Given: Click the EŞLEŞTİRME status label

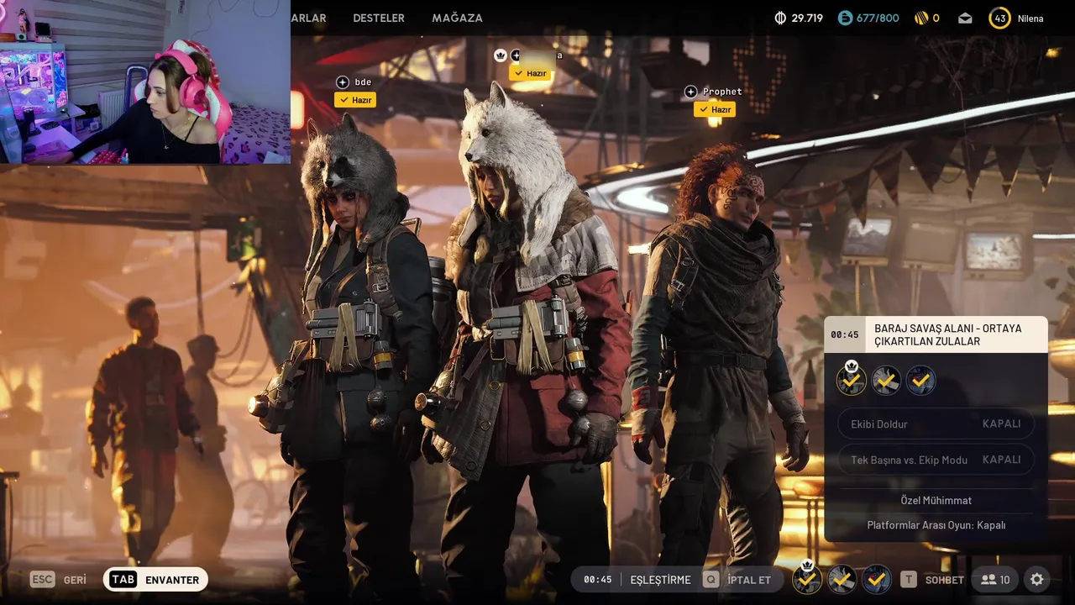Looking at the screenshot, I should [660, 580].
